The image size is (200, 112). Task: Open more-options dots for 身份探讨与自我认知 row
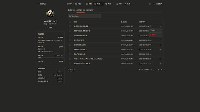coord(161,50)
